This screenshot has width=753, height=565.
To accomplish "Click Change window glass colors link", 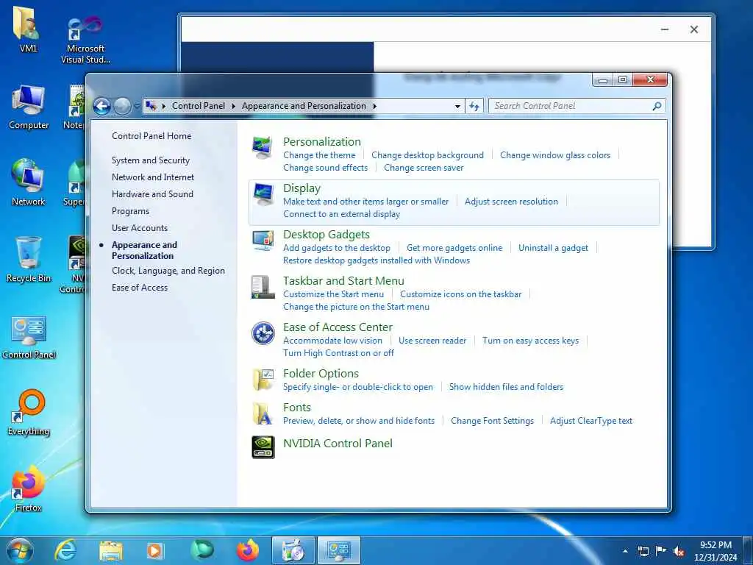I will point(555,155).
